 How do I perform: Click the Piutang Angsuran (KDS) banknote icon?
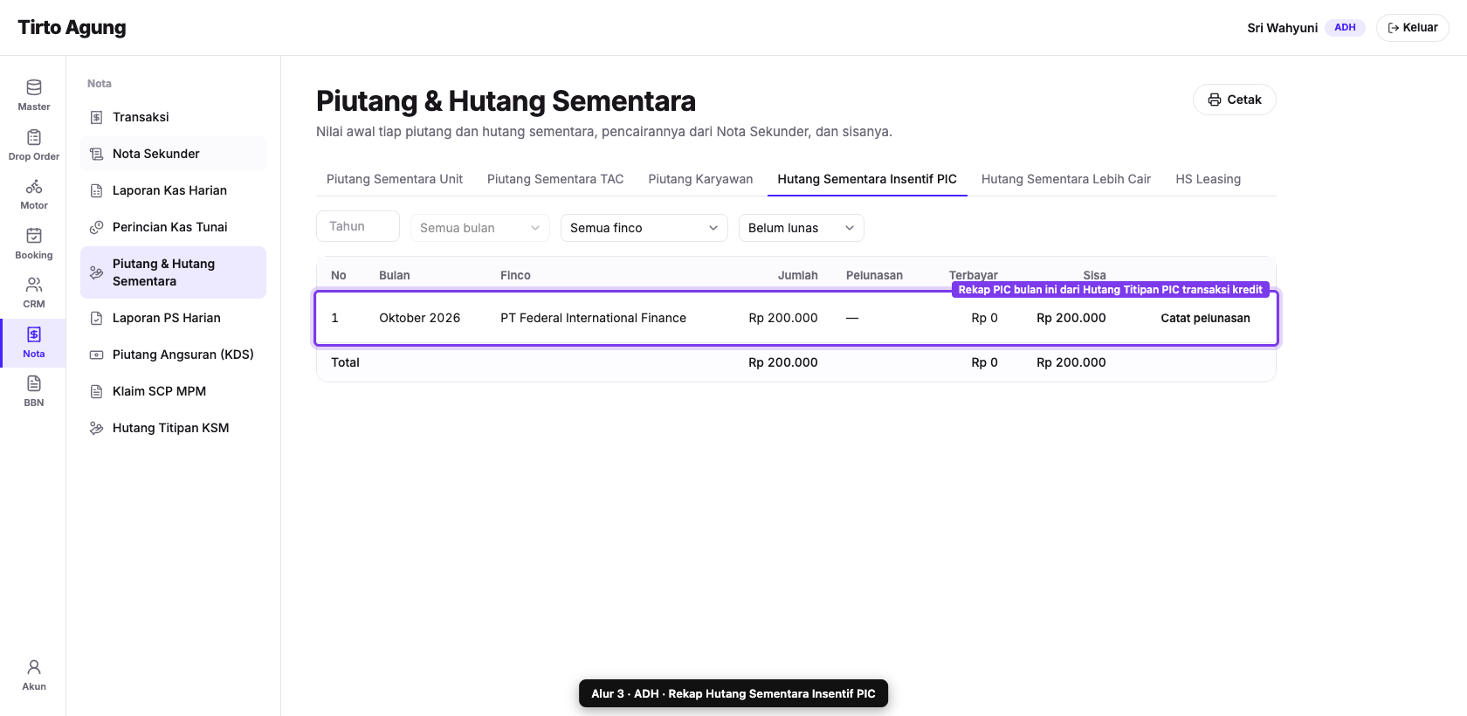pyautogui.click(x=97, y=355)
